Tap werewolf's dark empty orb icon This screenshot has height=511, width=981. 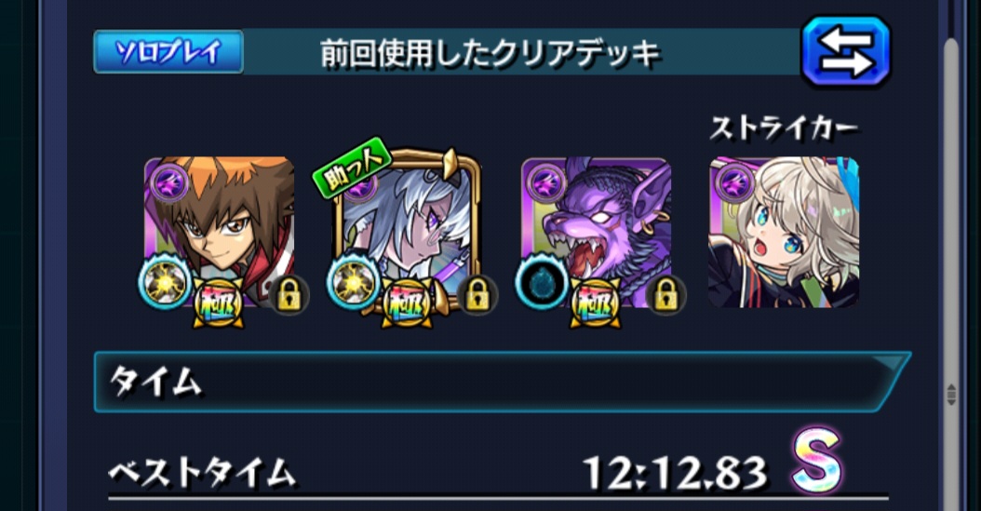(541, 283)
